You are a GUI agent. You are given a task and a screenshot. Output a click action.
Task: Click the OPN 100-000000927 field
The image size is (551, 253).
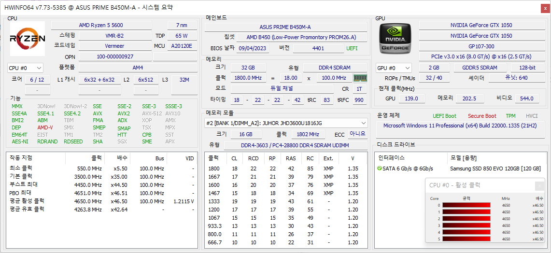point(114,56)
